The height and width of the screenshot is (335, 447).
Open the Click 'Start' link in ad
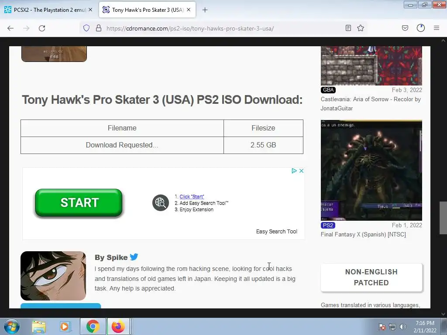[x=192, y=197]
